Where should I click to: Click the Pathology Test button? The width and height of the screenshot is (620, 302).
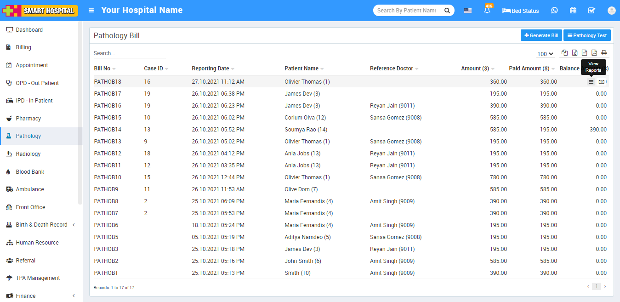point(587,35)
